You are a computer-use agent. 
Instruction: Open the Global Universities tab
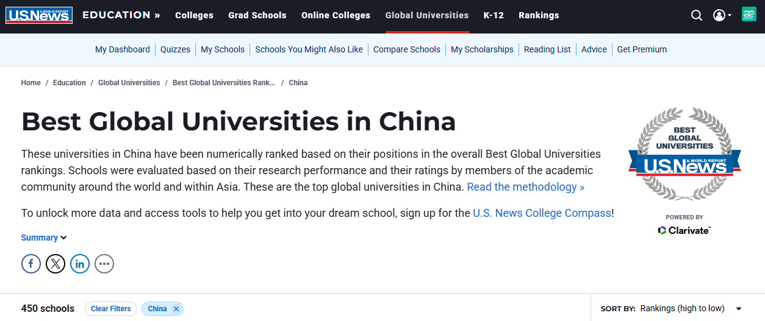(x=427, y=15)
